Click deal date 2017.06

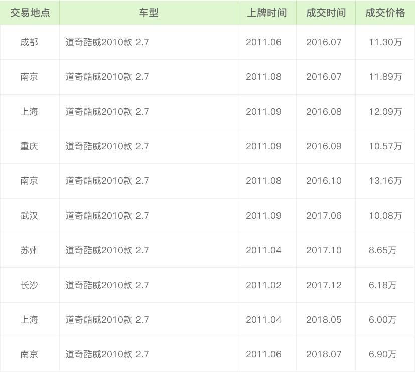point(324,216)
